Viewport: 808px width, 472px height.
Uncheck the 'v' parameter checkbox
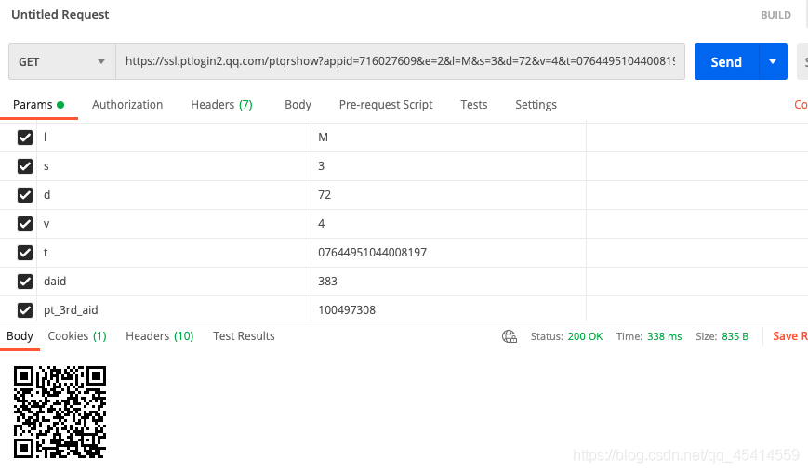pyautogui.click(x=25, y=224)
